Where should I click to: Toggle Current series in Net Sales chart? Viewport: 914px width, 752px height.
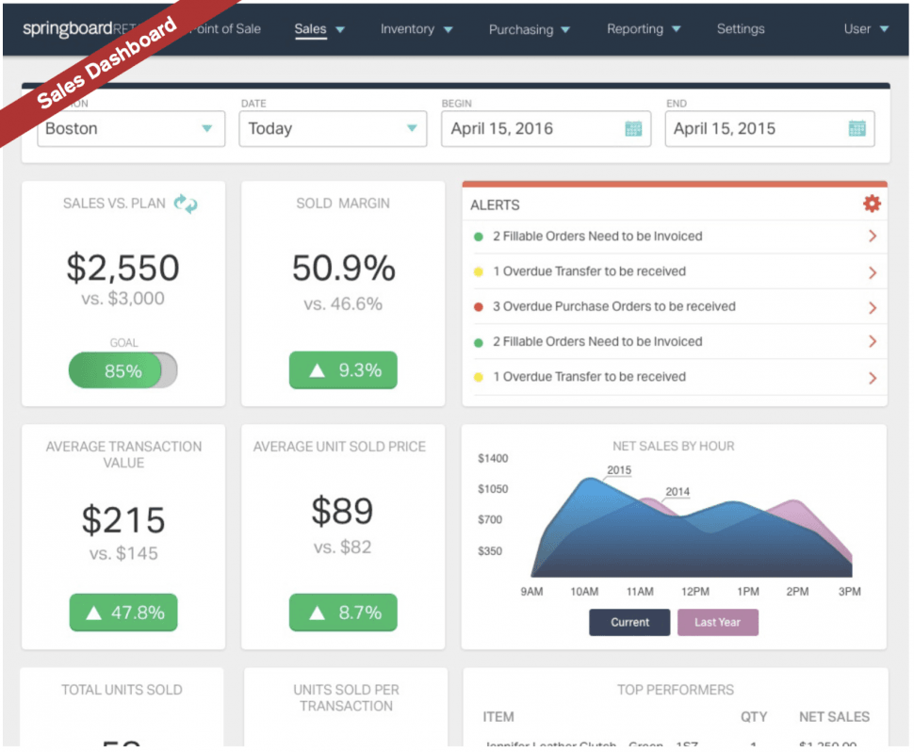coord(629,622)
